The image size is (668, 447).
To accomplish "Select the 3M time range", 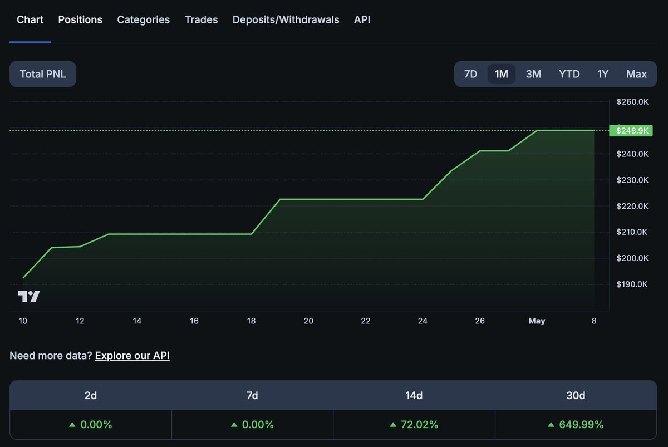I will (x=533, y=74).
